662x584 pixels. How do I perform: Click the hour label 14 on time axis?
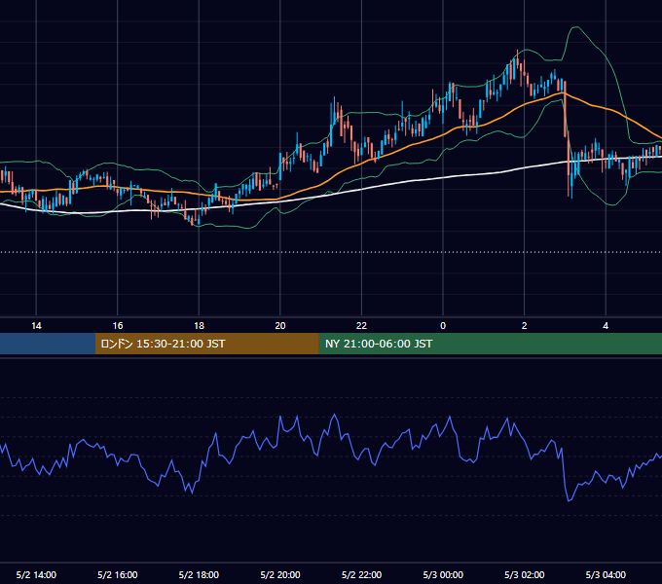pos(36,326)
